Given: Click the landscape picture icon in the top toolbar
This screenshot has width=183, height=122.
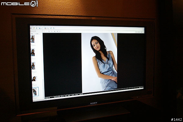Looking at the screenshot, I should click(x=45, y=28).
